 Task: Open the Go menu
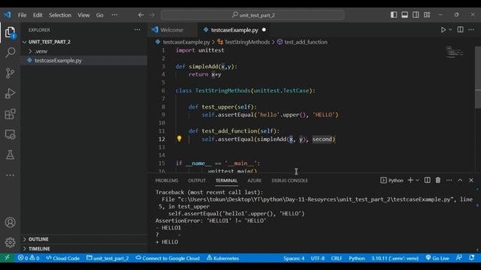(x=100, y=15)
